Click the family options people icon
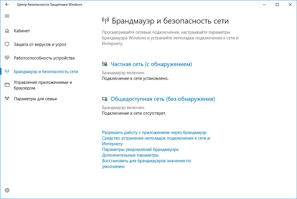 pyautogui.click(x=7, y=99)
